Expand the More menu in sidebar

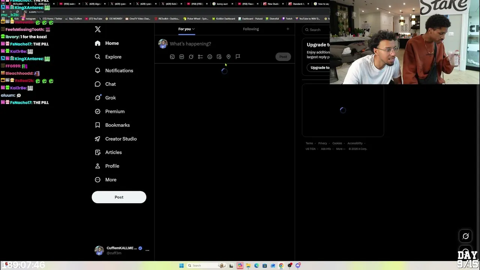[106, 180]
